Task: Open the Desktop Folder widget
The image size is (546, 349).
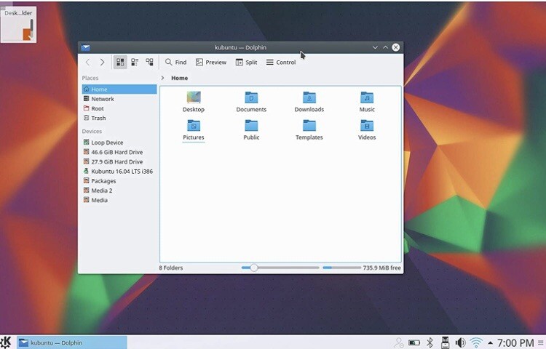Action: tap(19, 25)
